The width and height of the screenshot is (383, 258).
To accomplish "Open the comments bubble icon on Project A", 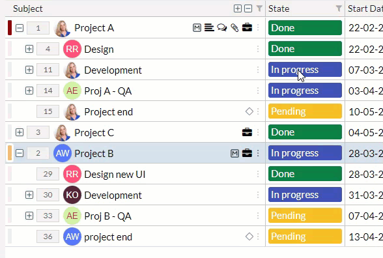I will click(x=221, y=27).
